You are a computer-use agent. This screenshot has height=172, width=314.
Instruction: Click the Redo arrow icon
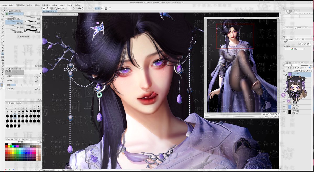tap(70, 8)
